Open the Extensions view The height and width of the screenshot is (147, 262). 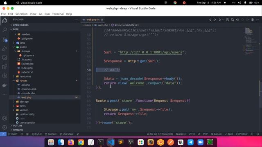coord(5,67)
